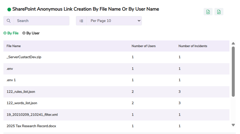This screenshot has height=134, width=240.
Task: Click the magnifying glass search icon
Action: pos(9,21)
